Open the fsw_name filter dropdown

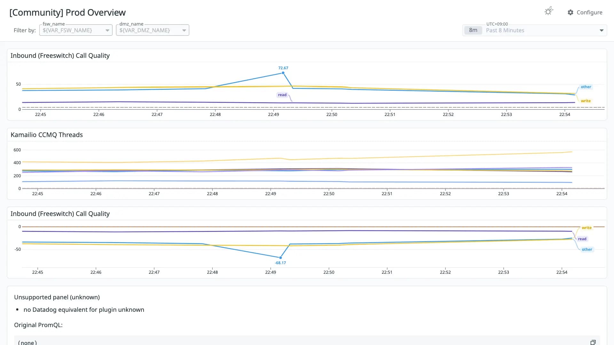(x=76, y=30)
